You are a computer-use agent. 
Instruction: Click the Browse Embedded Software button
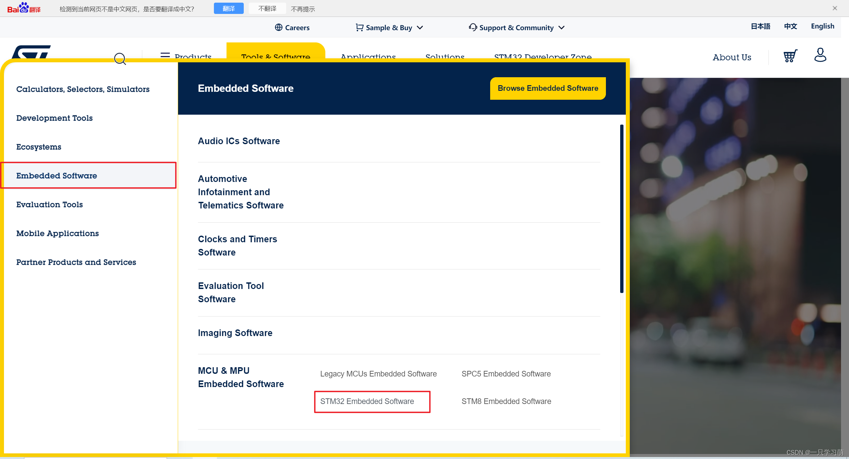548,87
